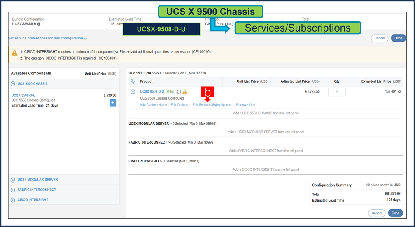415x227 pixels.
Task: Open Set service preferences for this configuration dropdown
Action: pyautogui.click(x=48, y=38)
